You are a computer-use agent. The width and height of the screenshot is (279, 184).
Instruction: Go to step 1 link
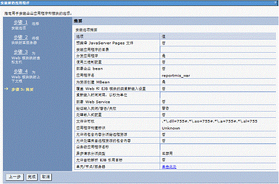[x=21, y=23]
